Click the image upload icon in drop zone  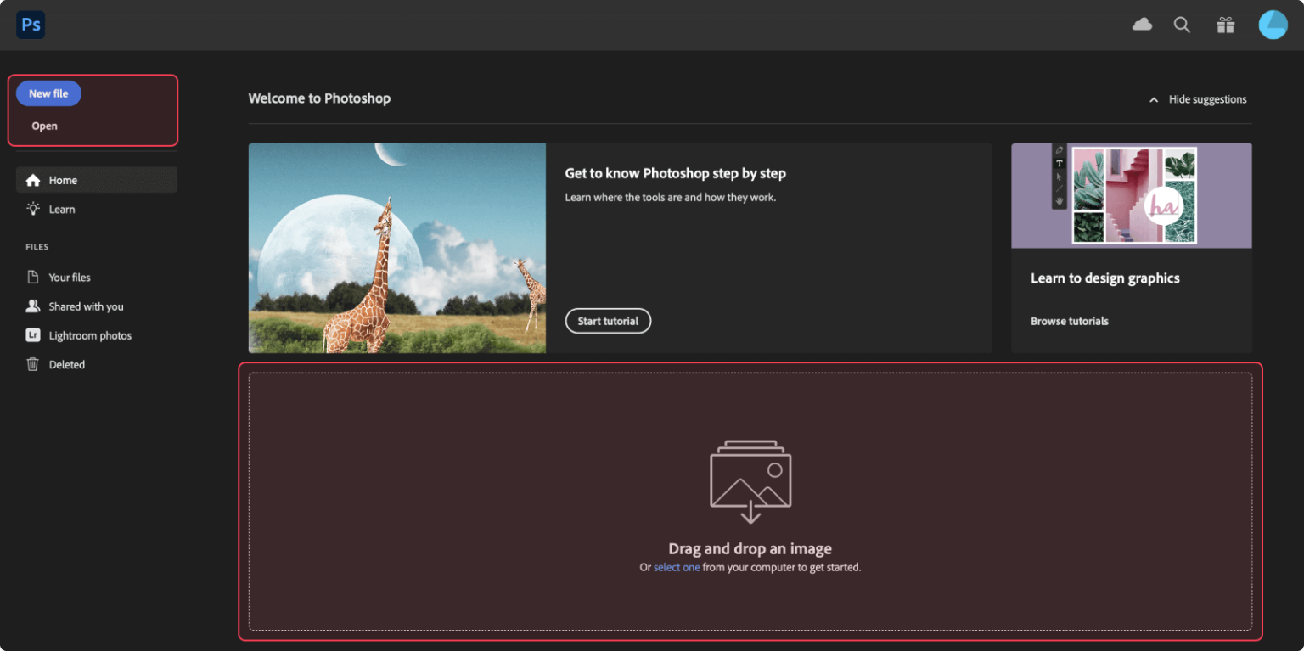click(x=750, y=480)
